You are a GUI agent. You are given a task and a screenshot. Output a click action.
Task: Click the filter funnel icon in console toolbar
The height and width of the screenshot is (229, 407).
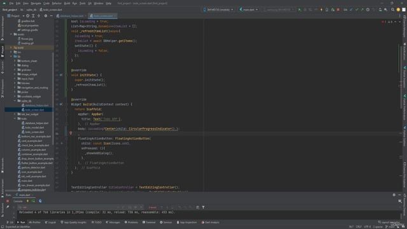(203, 207)
